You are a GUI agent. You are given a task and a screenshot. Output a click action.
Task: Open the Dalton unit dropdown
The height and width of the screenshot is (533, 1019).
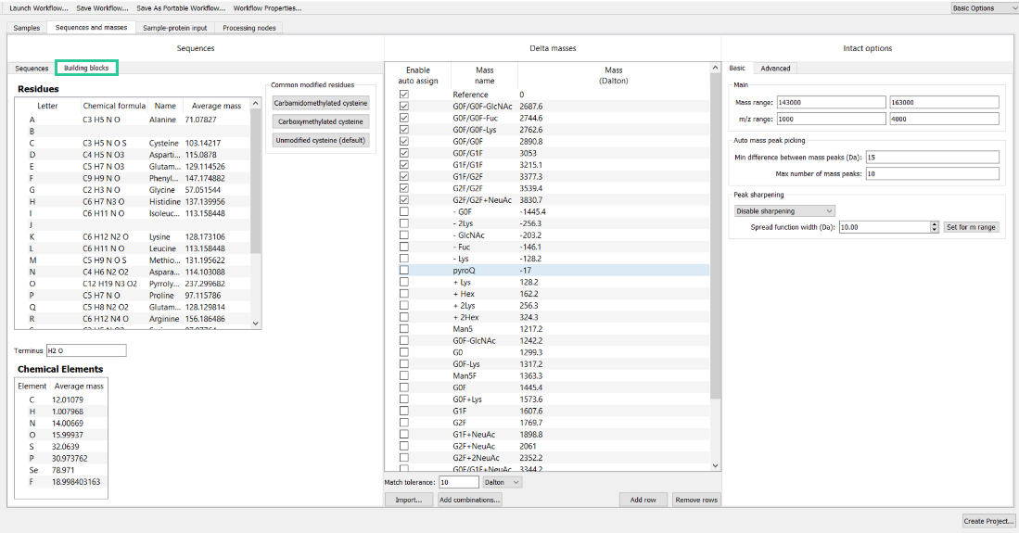(x=502, y=482)
